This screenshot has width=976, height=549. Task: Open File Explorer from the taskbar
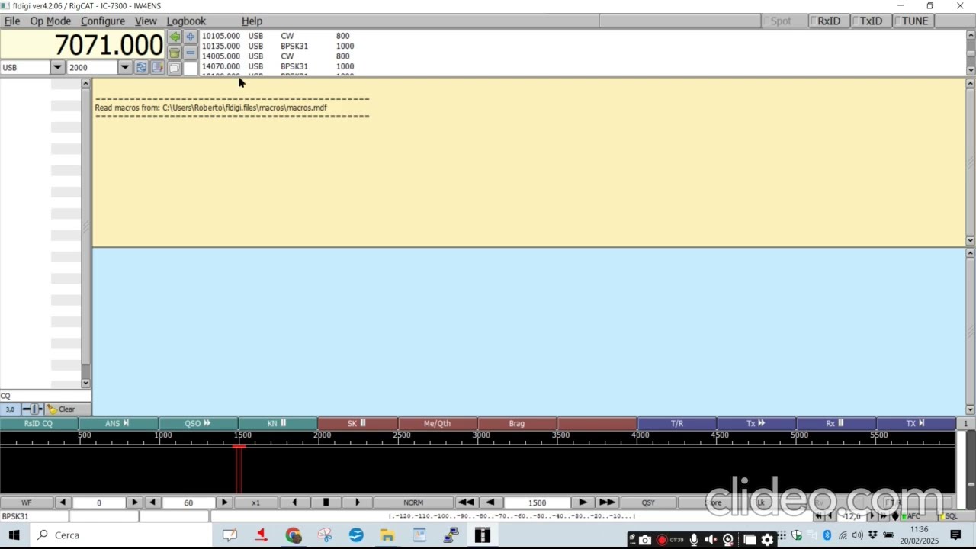coord(387,535)
